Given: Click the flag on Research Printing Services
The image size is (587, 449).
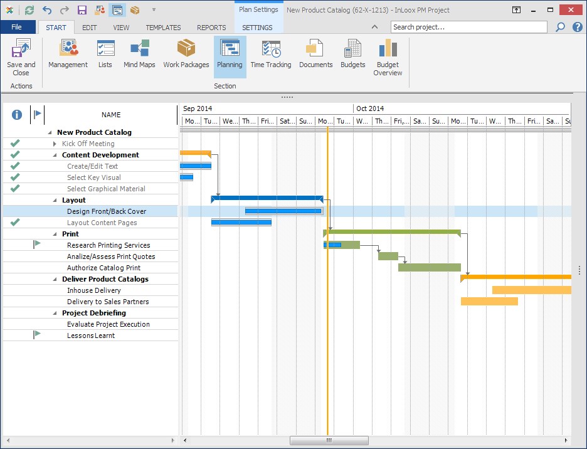Looking at the screenshot, I should pos(36,245).
